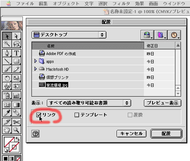
Task: Open the ファイル menu
Action: click(x=25, y=4)
